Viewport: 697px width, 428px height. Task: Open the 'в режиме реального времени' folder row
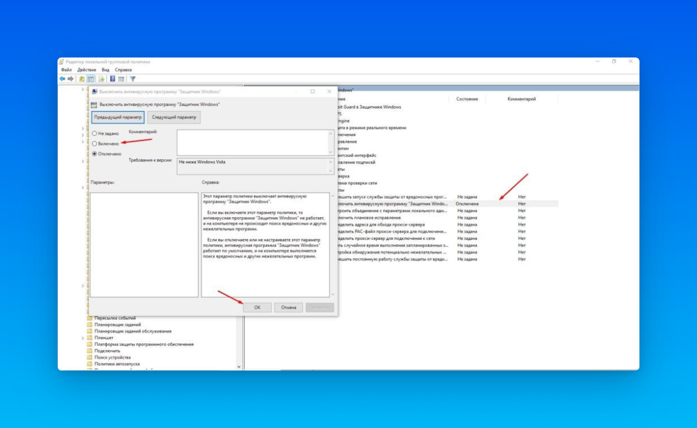372,127
